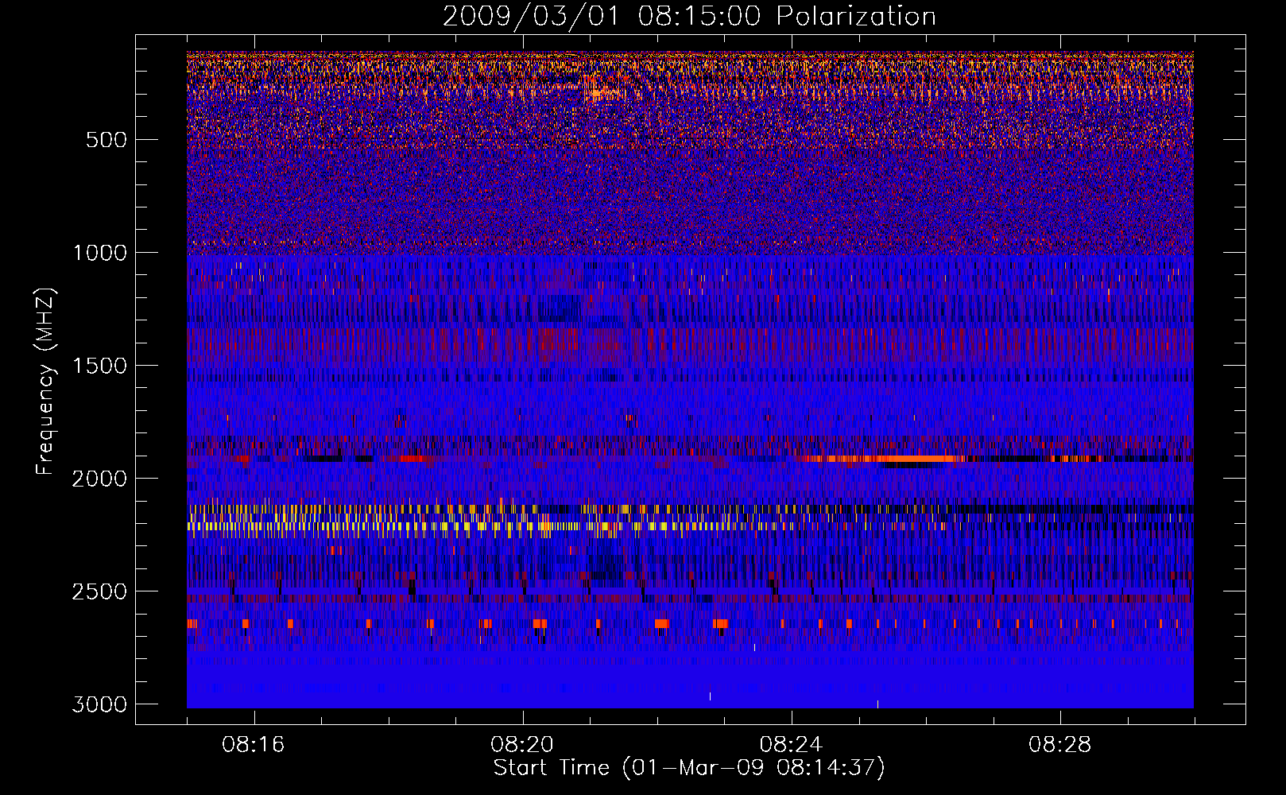The image size is (1286, 795).
Task: Click the 'Start Time (01-Mar-09 08:14:37)' label
Action: pyautogui.click(x=689, y=768)
